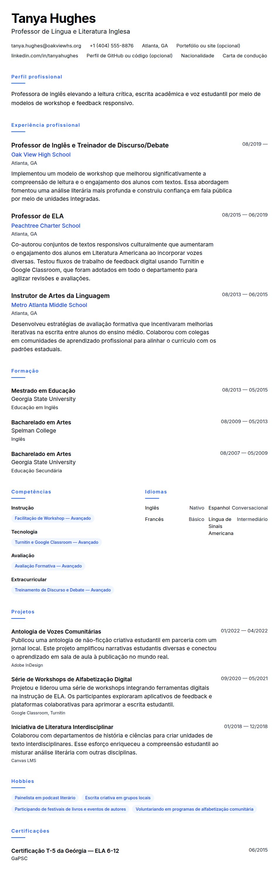The image size is (279, 873).
Task: Select the Painelista em podcast literário hobby
Action: tap(45, 798)
